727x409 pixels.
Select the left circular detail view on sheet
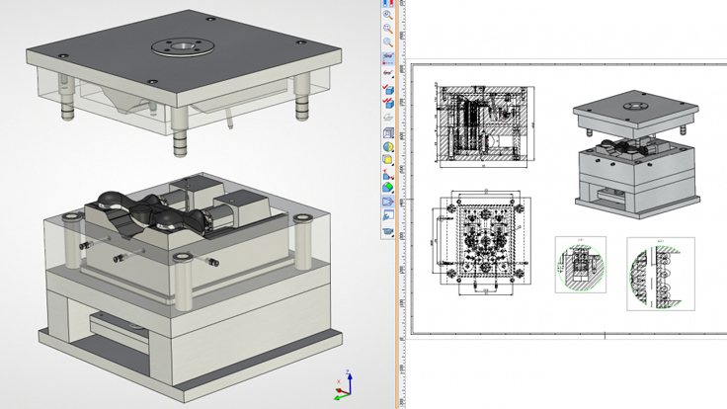(581, 265)
